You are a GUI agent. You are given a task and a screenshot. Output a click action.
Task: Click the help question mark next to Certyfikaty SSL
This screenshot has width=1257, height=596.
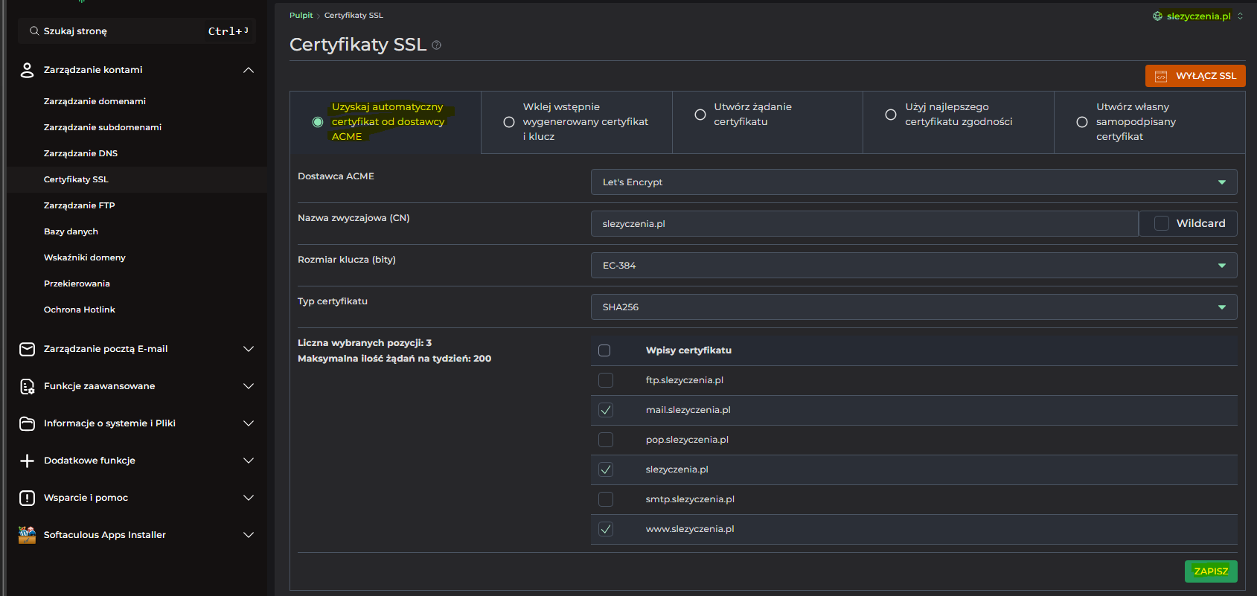click(x=437, y=45)
